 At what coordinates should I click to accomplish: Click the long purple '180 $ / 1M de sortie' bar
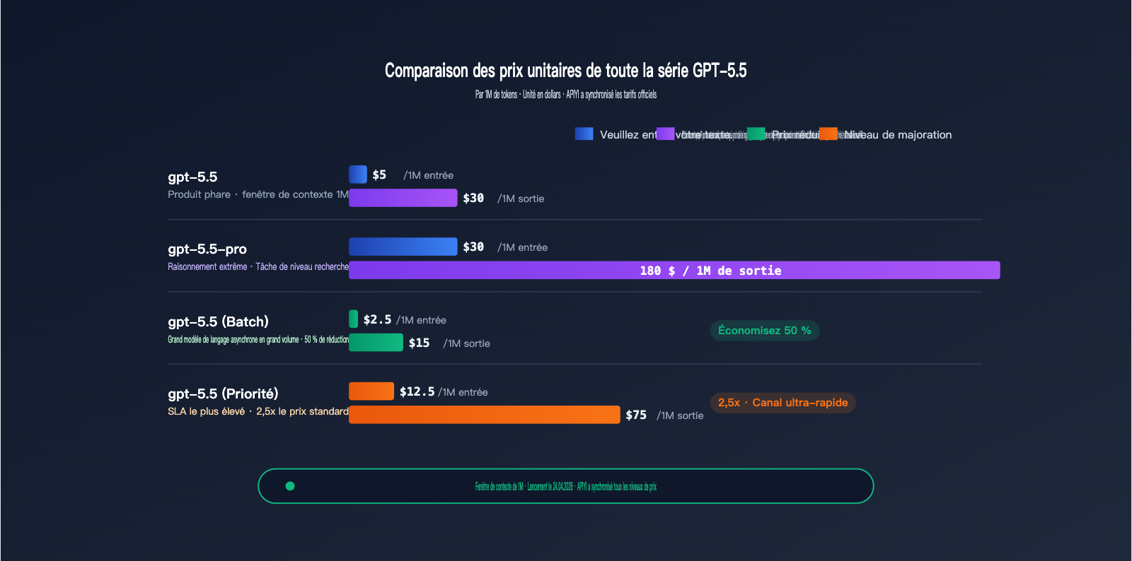pyautogui.click(x=674, y=270)
